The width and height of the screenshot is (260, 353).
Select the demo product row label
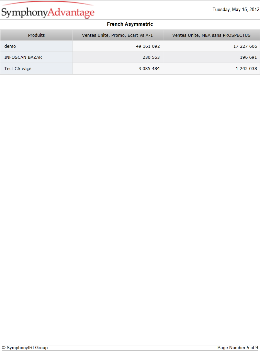pos(10,46)
